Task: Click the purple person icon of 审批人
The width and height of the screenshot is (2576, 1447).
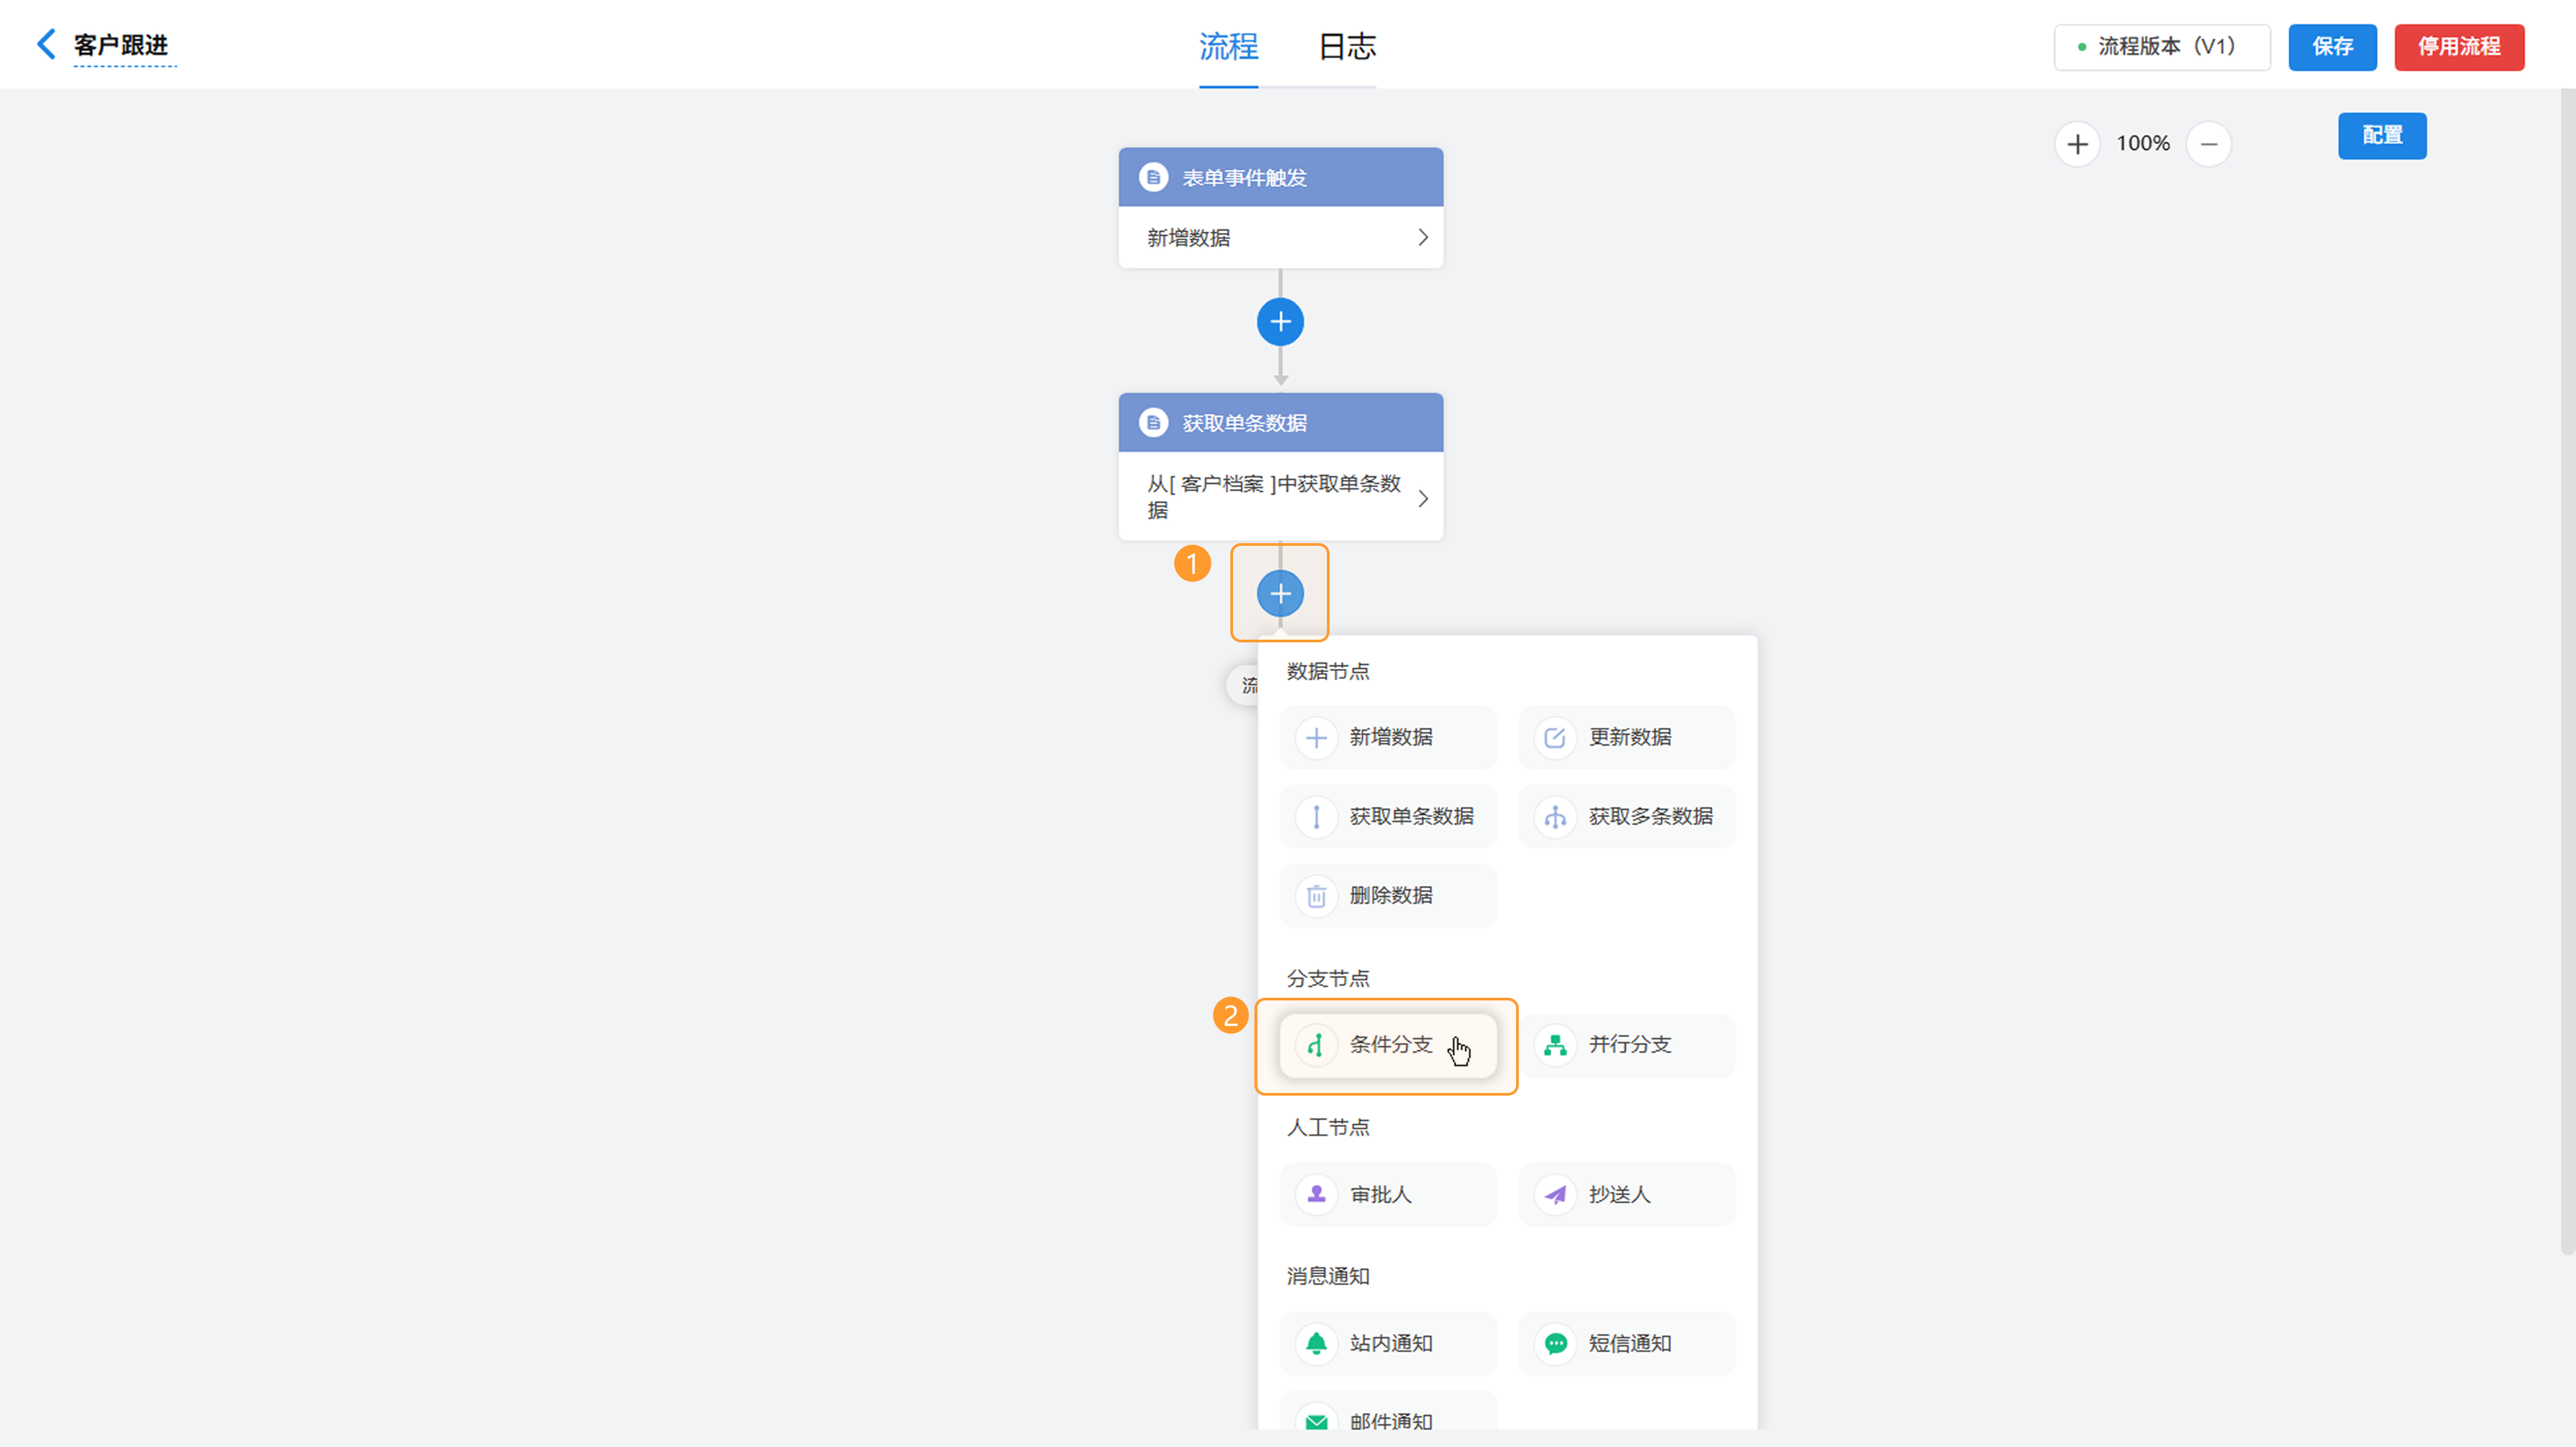Action: coord(1316,1194)
